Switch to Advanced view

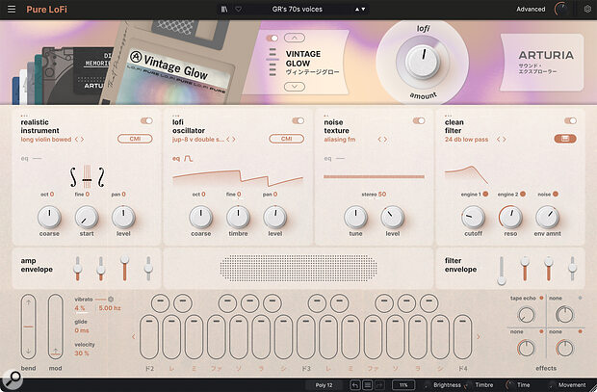click(x=531, y=9)
